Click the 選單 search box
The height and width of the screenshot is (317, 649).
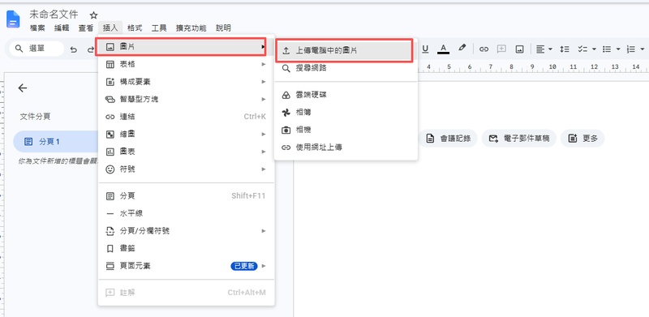(37, 49)
